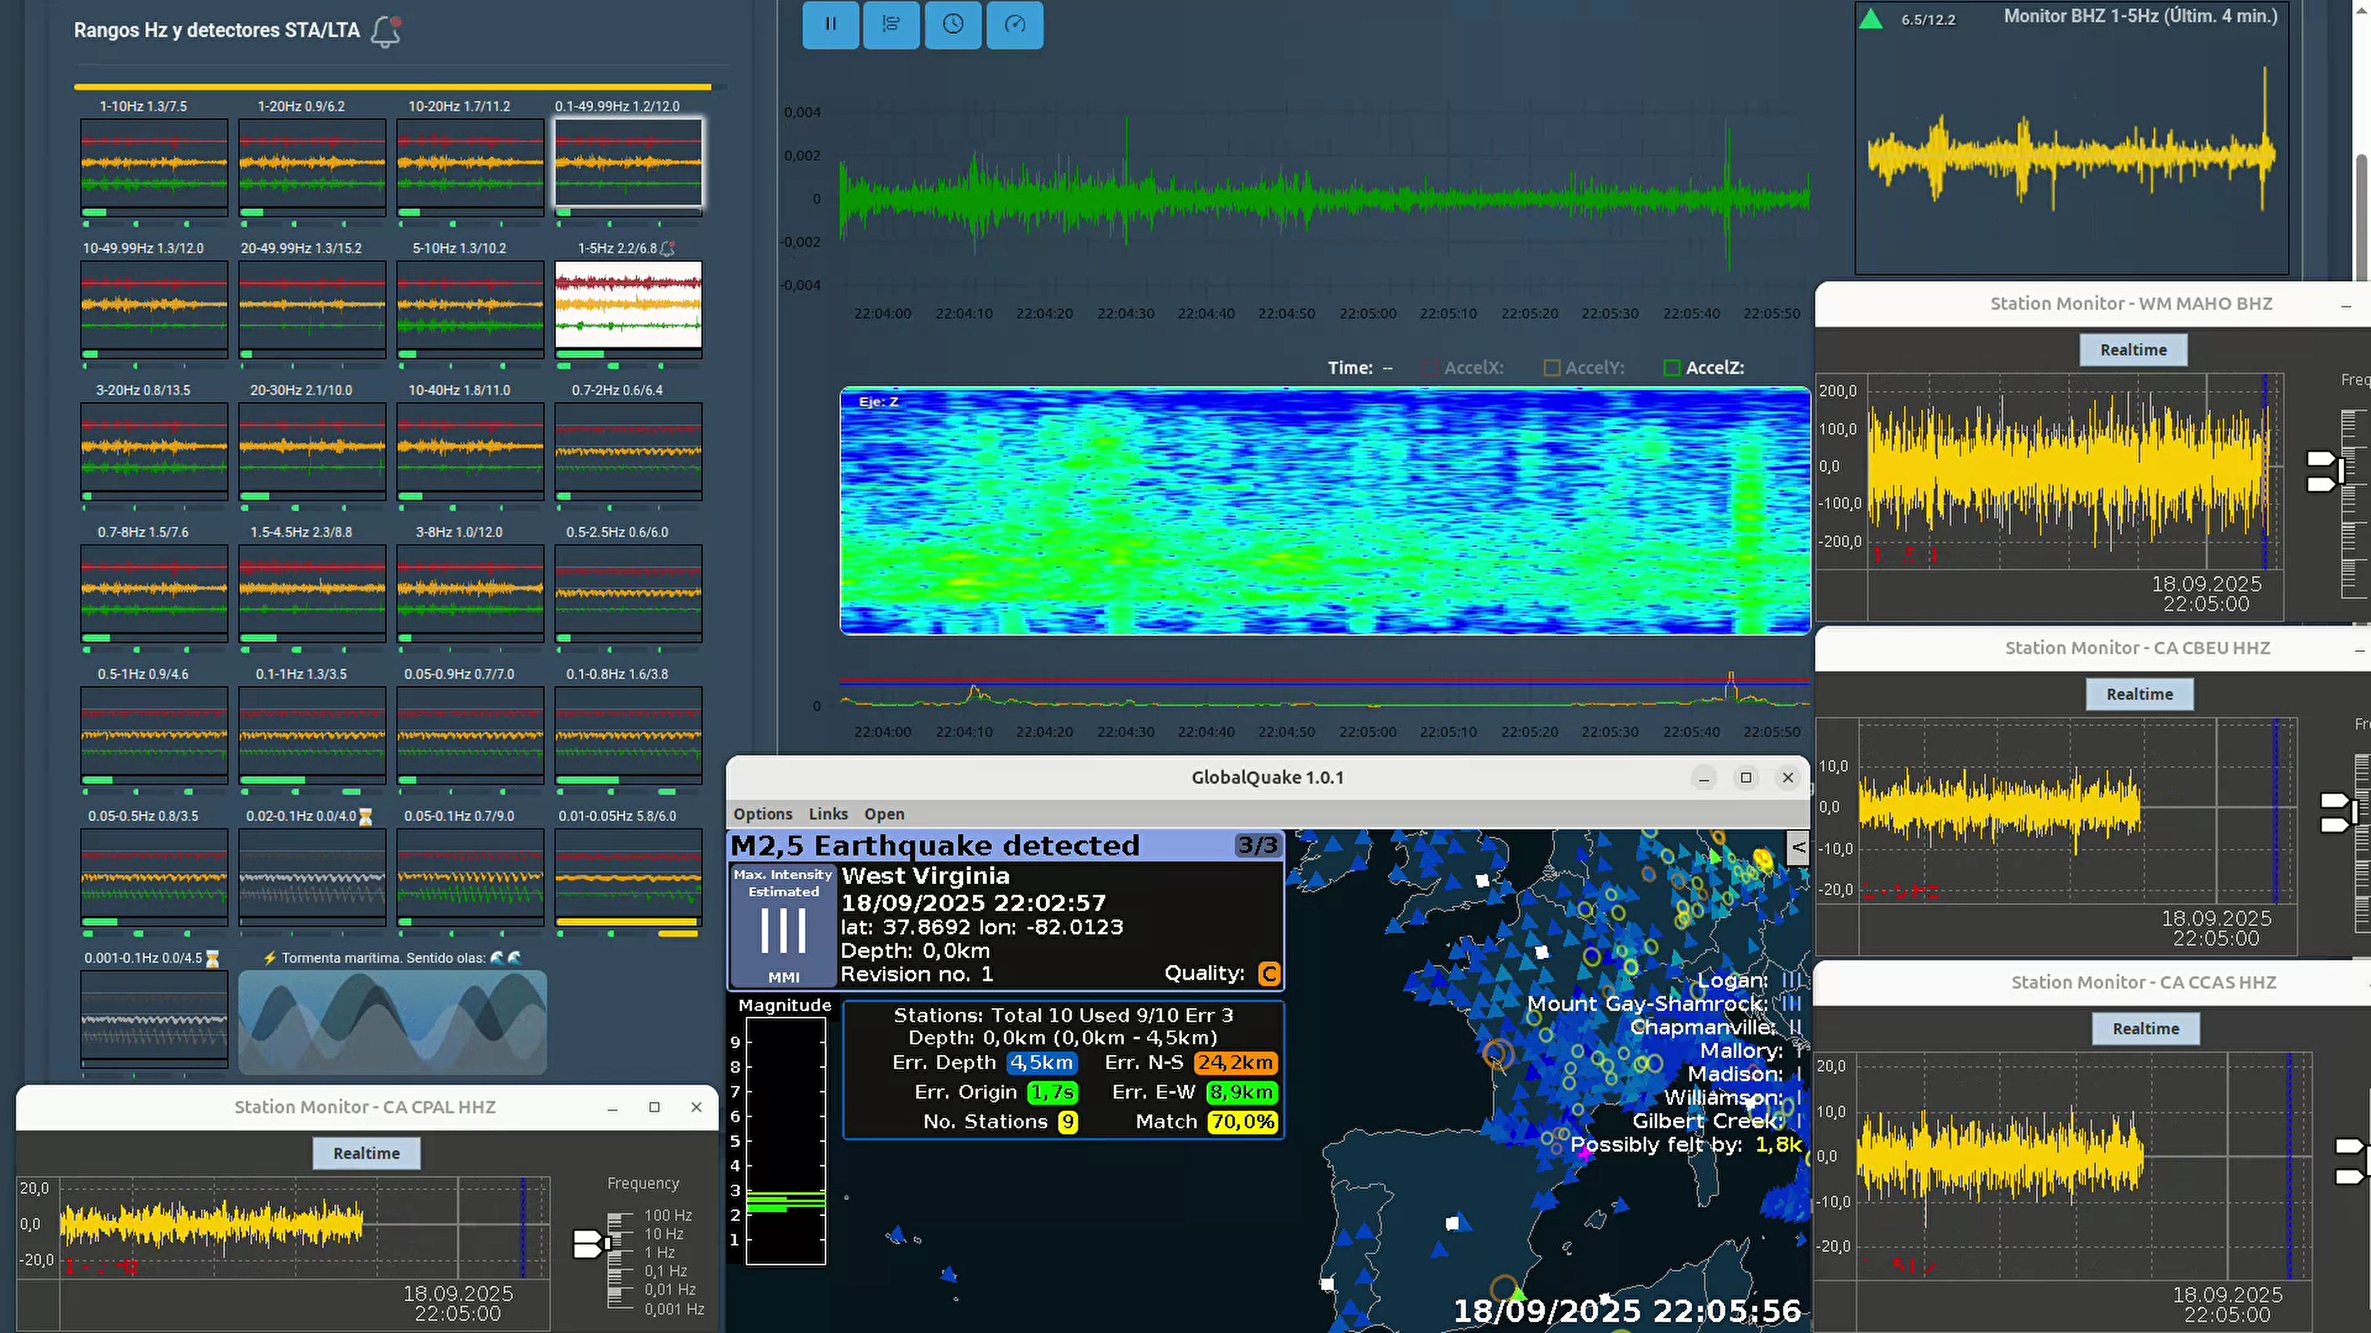The width and height of the screenshot is (2371, 1333).
Task: Click Realtime button in CA CPAL monitor
Action: (366, 1153)
